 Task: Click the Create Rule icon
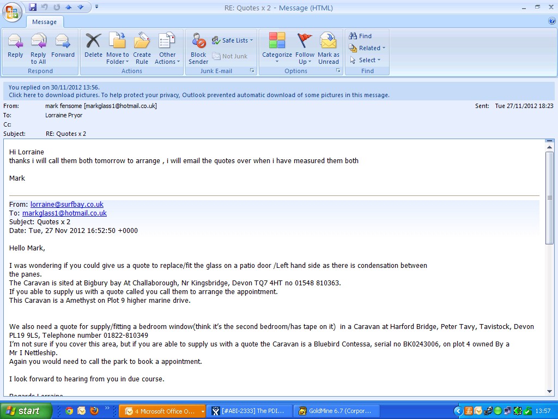(142, 49)
